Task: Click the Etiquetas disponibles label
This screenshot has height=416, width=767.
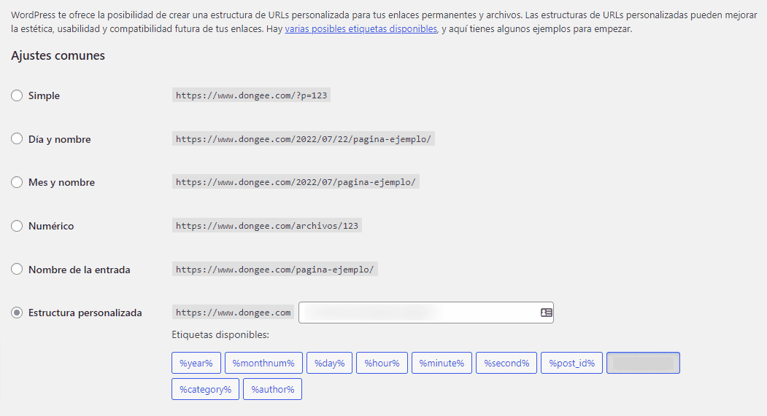Action: [x=220, y=335]
